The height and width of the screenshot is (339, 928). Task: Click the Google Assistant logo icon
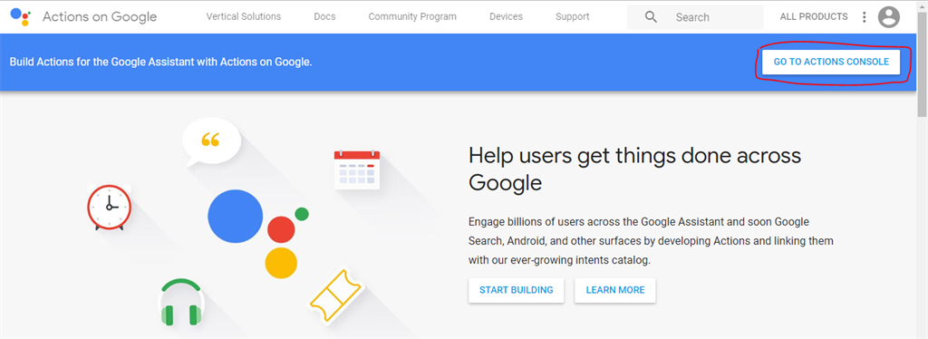click(20, 16)
